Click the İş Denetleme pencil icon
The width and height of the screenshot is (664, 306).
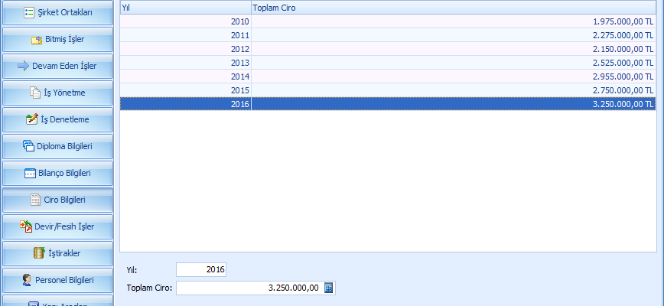pyautogui.click(x=31, y=119)
